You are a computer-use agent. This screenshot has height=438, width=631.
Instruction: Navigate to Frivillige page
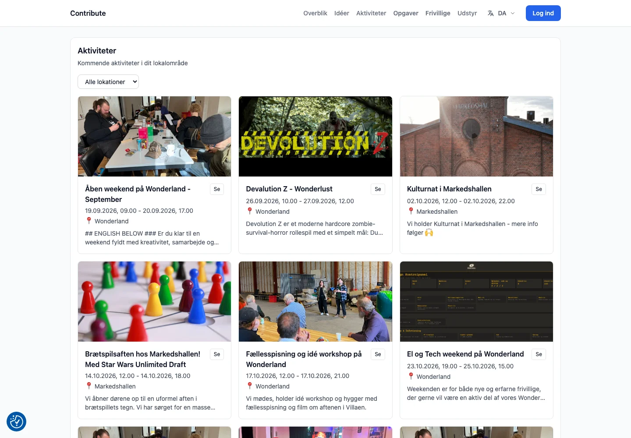pyautogui.click(x=438, y=13)
